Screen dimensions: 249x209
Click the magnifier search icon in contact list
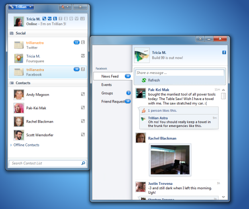pyautogui.click(x=83, y=163)
